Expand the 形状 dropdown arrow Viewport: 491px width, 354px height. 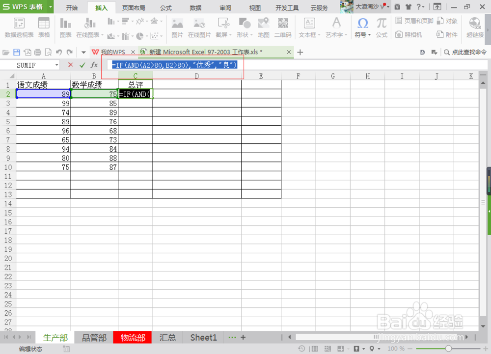coord(251,35)
